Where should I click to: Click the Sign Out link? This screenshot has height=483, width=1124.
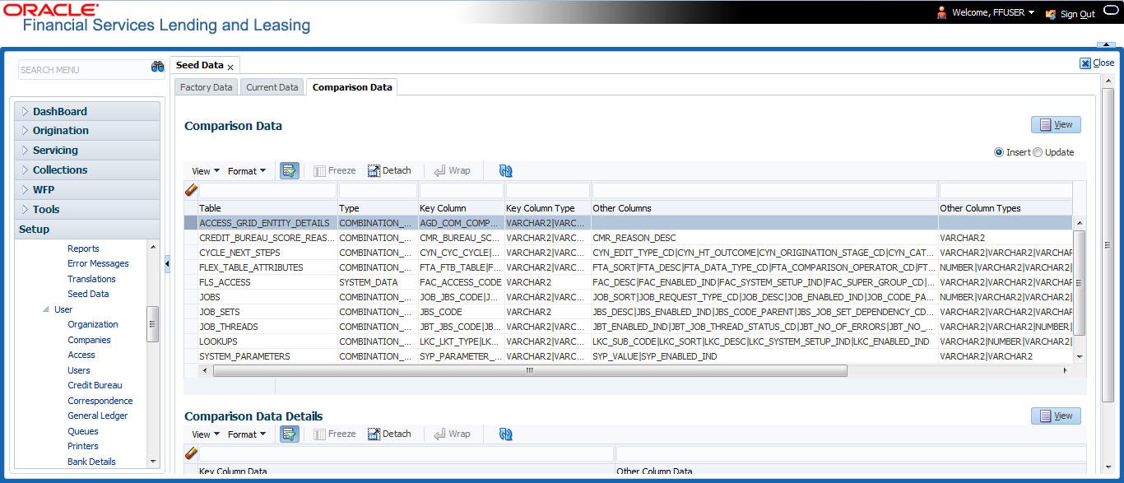1077,14
